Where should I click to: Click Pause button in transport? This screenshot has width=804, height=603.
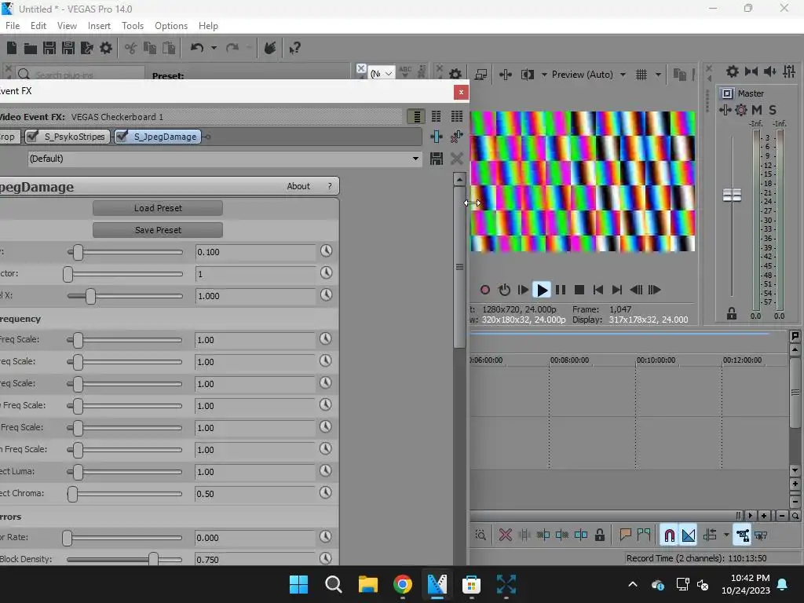pos(561,291)
